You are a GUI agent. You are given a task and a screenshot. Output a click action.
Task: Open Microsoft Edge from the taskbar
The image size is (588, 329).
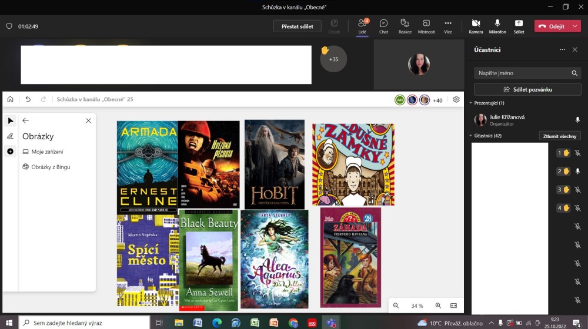point(217,323)
